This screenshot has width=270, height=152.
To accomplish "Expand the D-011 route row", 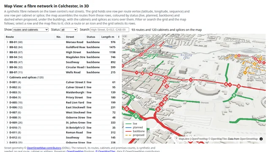I will coord(7,133).
